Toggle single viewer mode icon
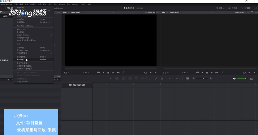Viewport: 258px width, 135px height. click(252, 12)
